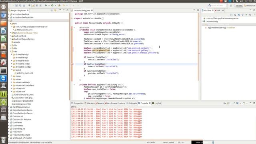The height and width of the screenshot is (144, 256).
Task: Click the green curly-braces dock icon
Action: (x=4, y=94)
